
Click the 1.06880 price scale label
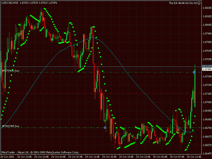(x=207, y=119)
